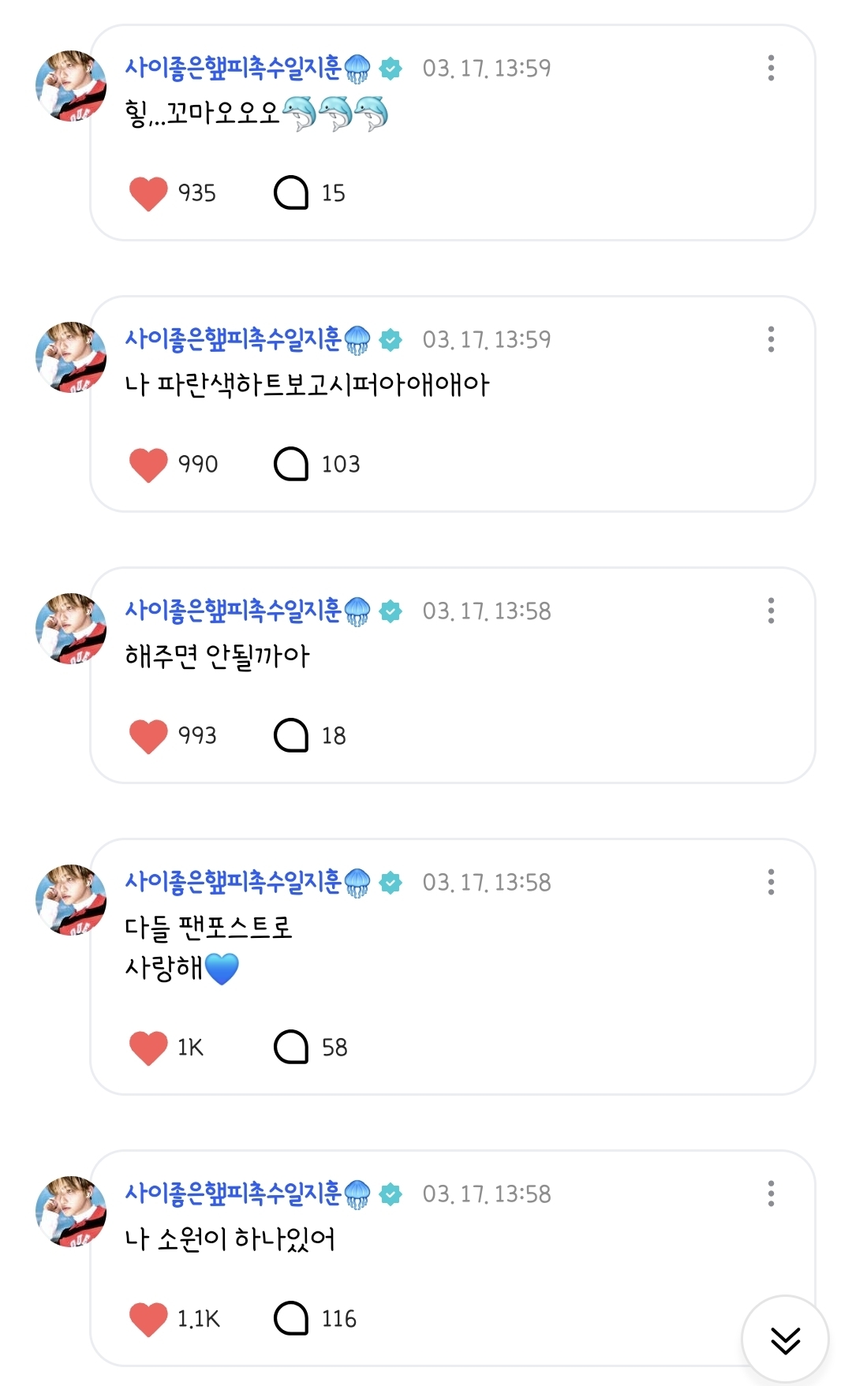Jump to bottom with the double-chevron button
The height and width of the screenshot is (1386, 852).
[x=785, y=1339]
